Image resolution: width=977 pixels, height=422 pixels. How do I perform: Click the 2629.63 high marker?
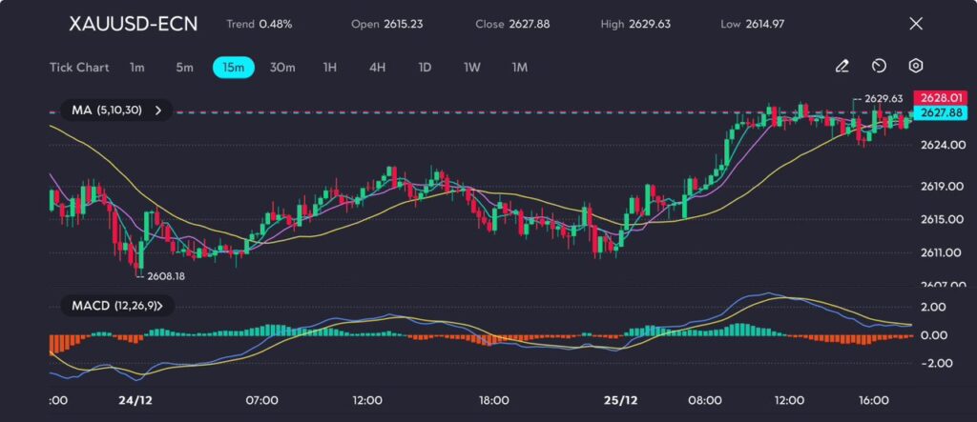coord(883,98)
